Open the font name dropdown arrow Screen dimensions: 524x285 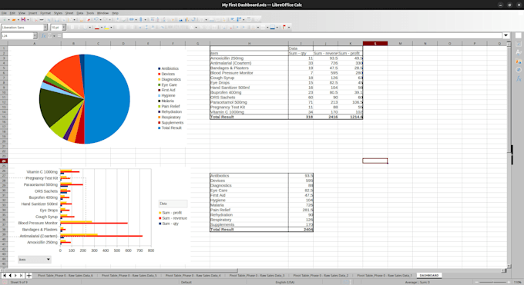click(x=45, y=28)
